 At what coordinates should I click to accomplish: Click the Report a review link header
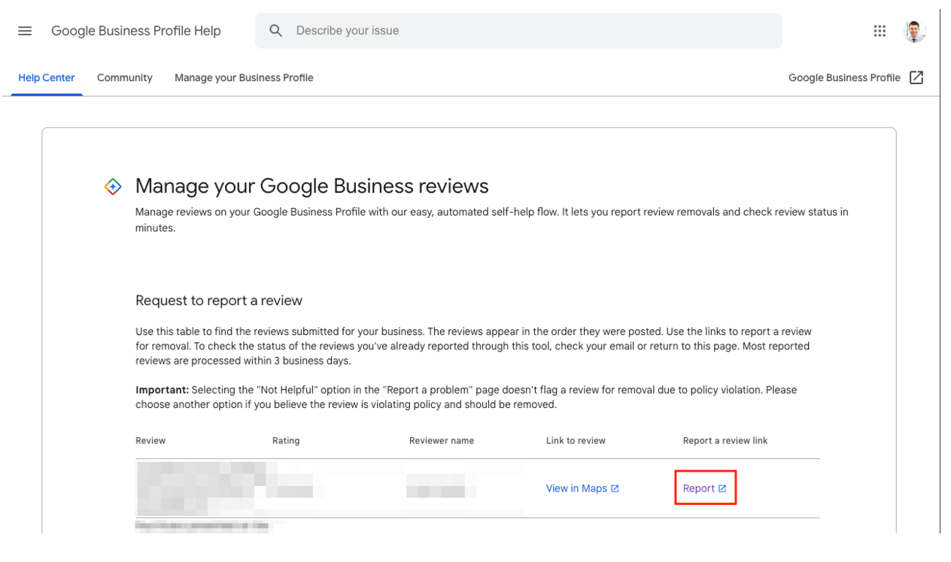click(725, 441)
